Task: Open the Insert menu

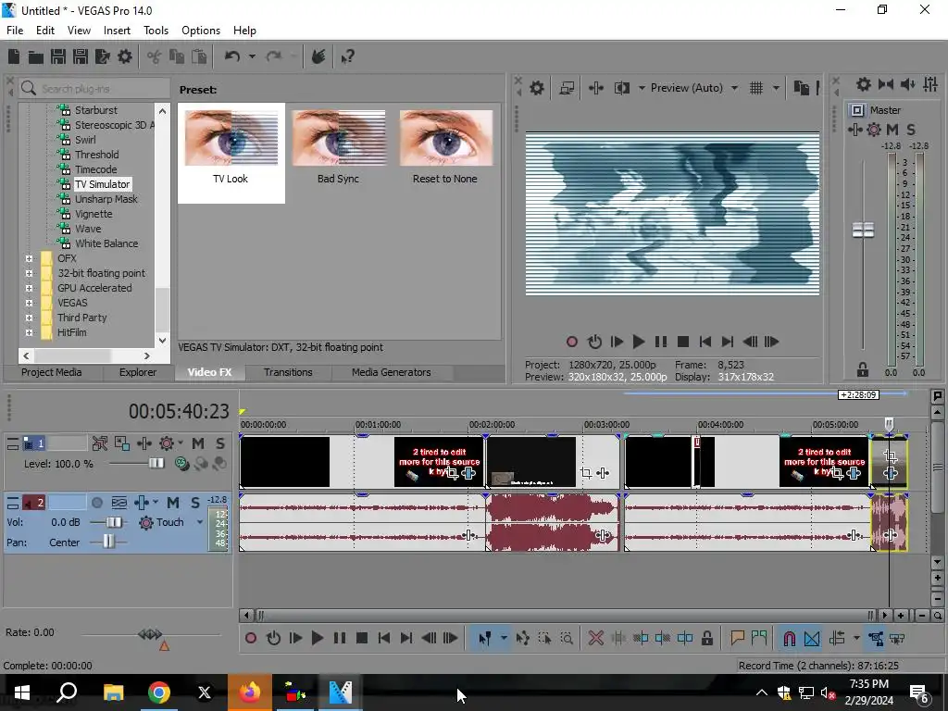Action: click(x=117, y=31)
